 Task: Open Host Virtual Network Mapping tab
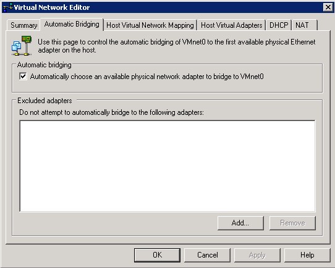tap(150, 25)
